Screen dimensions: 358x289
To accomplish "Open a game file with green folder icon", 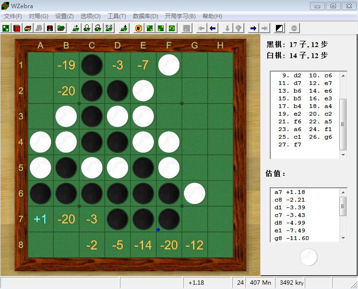I will [61, 28].
